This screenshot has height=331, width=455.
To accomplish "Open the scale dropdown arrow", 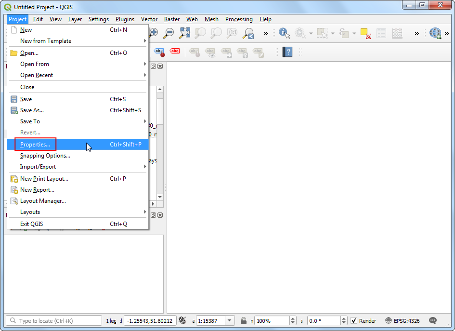I will click(x=230, y=320).
